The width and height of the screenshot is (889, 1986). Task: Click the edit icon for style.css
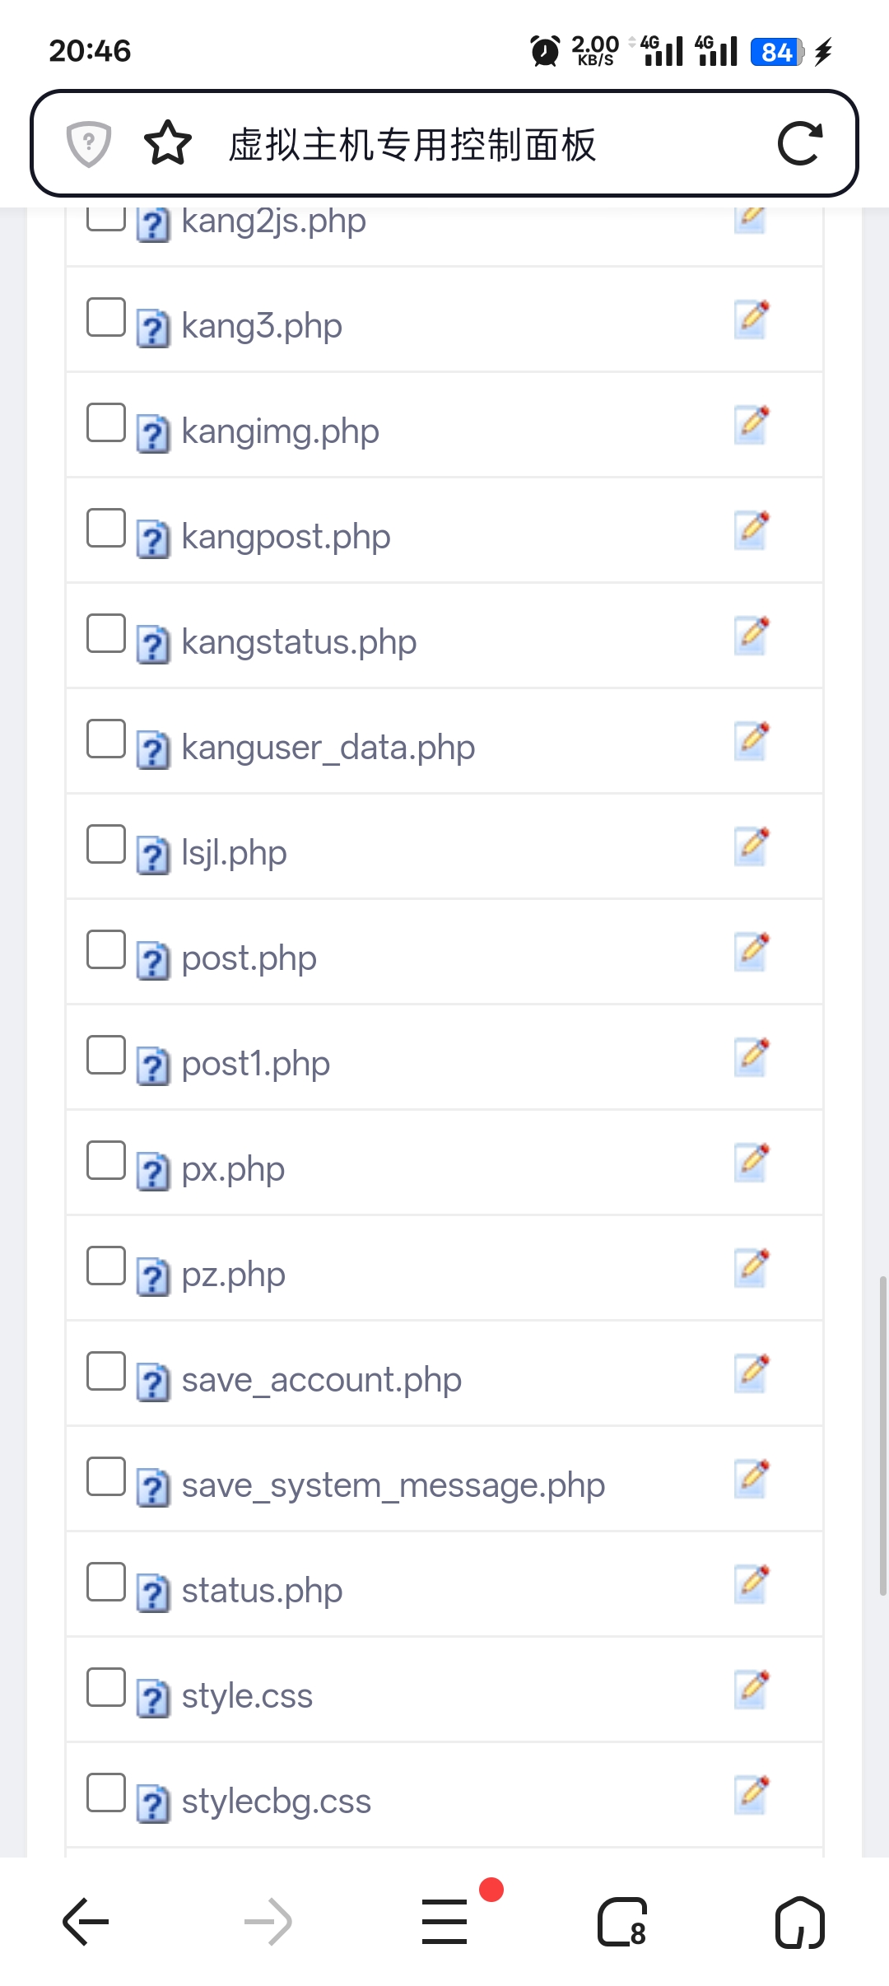tap(751, 1690)
